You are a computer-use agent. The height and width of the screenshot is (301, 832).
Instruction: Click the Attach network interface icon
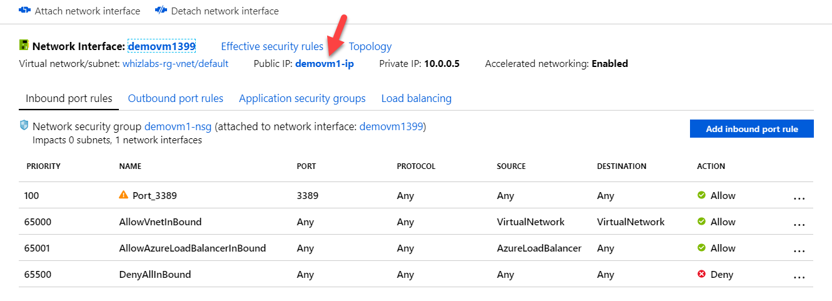25,11
